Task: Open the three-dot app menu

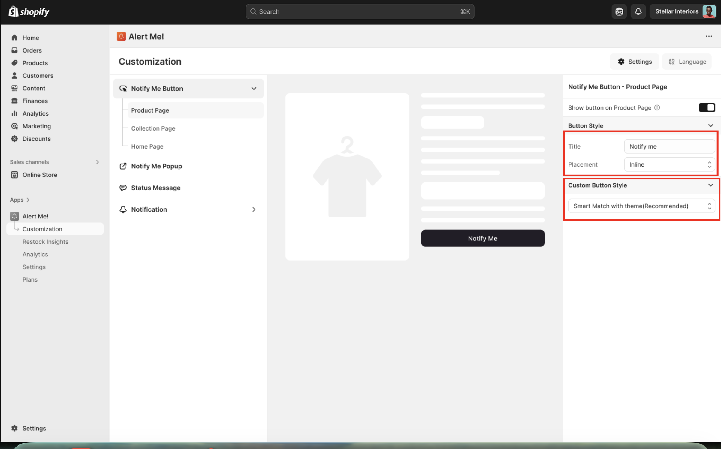Action: point(709,36)
